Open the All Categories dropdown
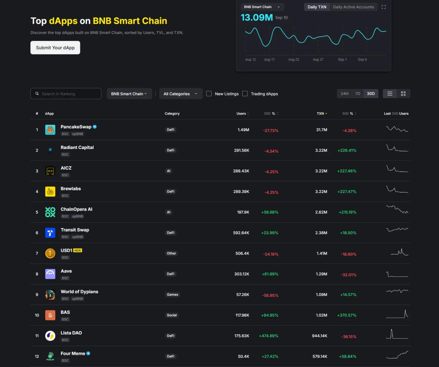The image size is (439, 367). click(180, 94)
